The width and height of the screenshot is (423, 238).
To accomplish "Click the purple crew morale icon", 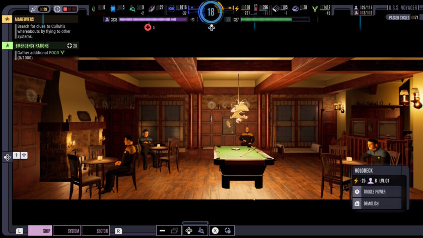I will pyautogui.click(x=107, y=20).
